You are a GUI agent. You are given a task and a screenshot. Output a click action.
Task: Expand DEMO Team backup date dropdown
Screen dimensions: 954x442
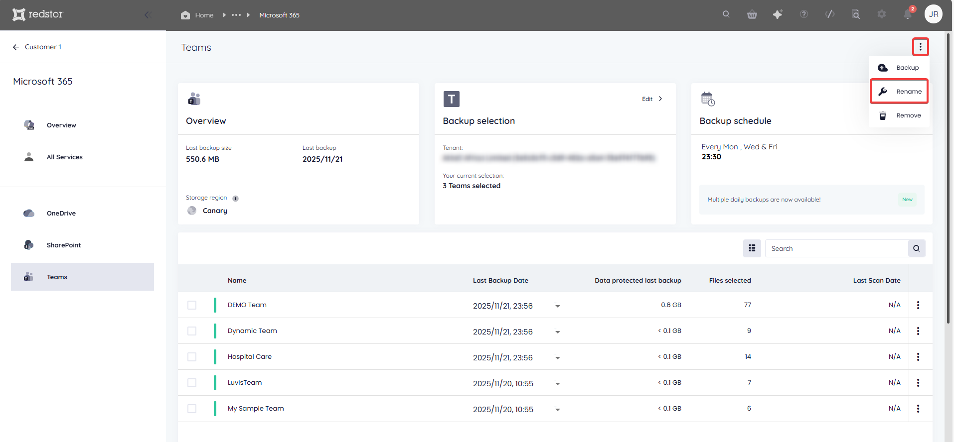(558, 306)
